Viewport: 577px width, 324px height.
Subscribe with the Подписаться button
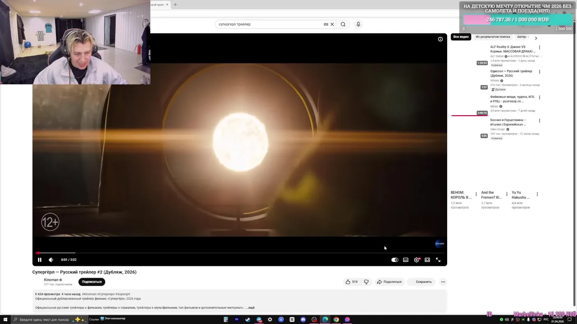point(92,282)
